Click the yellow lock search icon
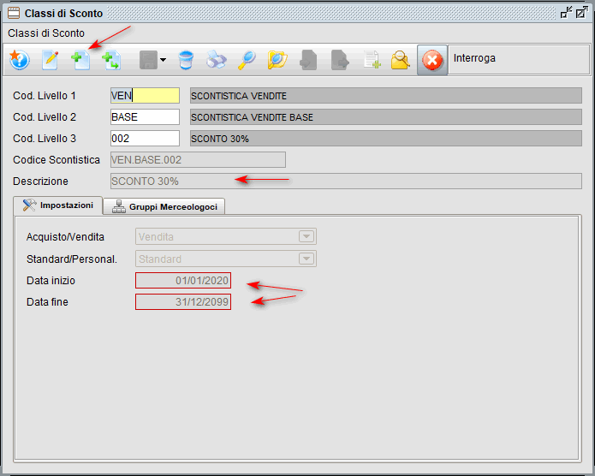The width and height of the screenshot is (595, 476). (x=401, y=60)
